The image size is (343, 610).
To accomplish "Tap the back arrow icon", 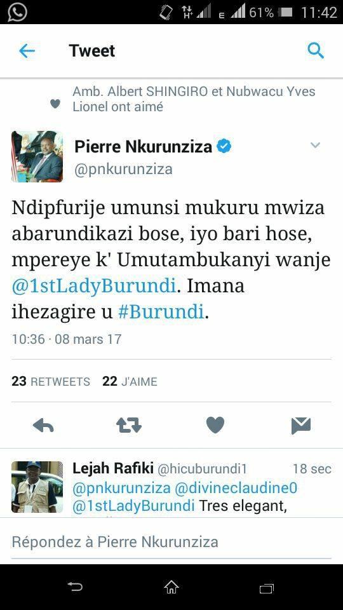I will click(27, 51).
